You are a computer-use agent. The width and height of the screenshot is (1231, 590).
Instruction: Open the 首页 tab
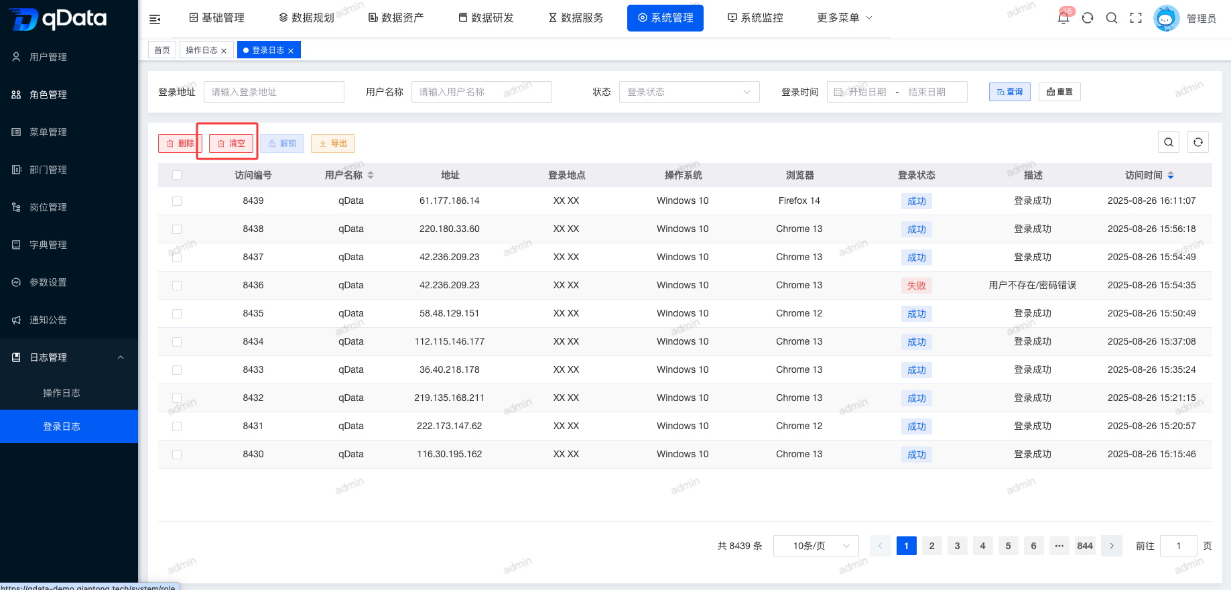(x=162, y=50)
